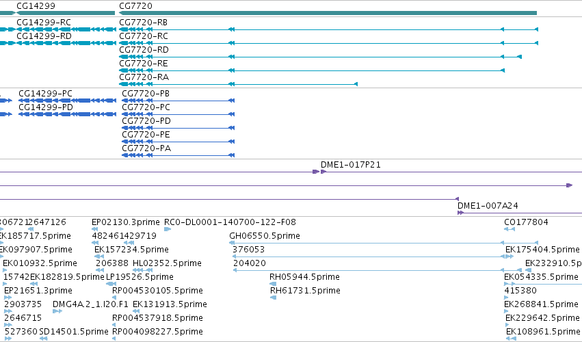The image size is (582, 342).
Task: Select the LP19526.5prime label
Action: 140,278
